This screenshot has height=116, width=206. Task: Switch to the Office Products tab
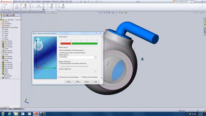pyautogui.click(x=32, y=12)
